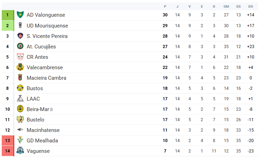Open the Macinhatense team link

coord(43,130)
